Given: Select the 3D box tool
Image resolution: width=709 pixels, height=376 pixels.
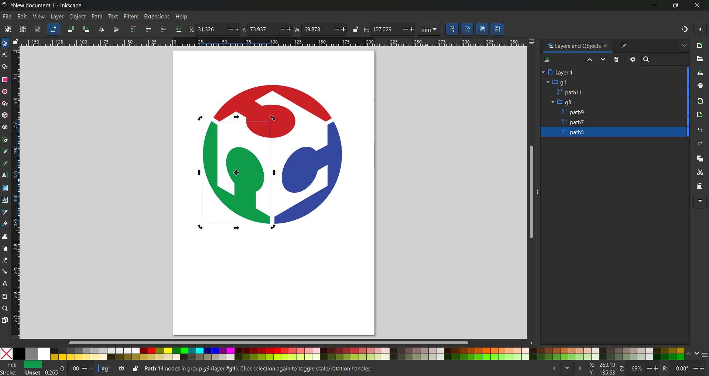Looking at the screenshot, I should tap(5, 115).
